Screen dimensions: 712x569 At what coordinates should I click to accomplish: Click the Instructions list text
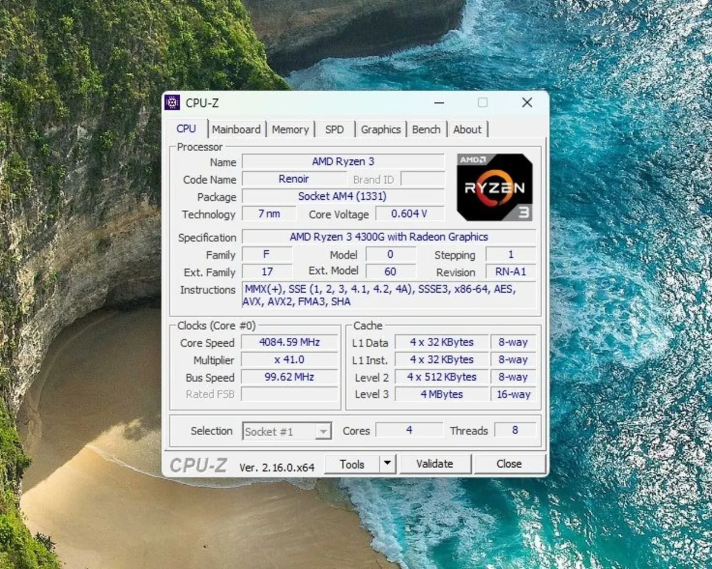click(x=389, y=295)
